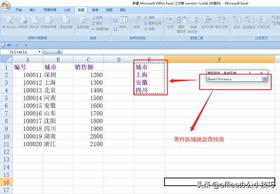Click the select-all corner of the grid
The height and width of the screenshot is (194, 280).
(6, 59)
